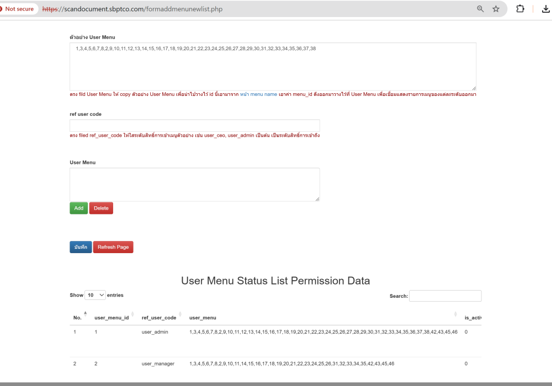Focus the ref user code input field
552x386 pixels.
click(x=194, y=125)
